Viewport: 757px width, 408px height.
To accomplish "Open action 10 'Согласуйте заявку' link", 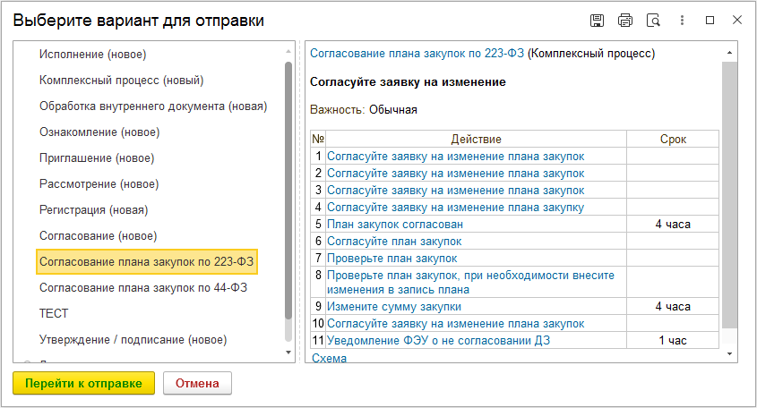I will tap(456, 324).
